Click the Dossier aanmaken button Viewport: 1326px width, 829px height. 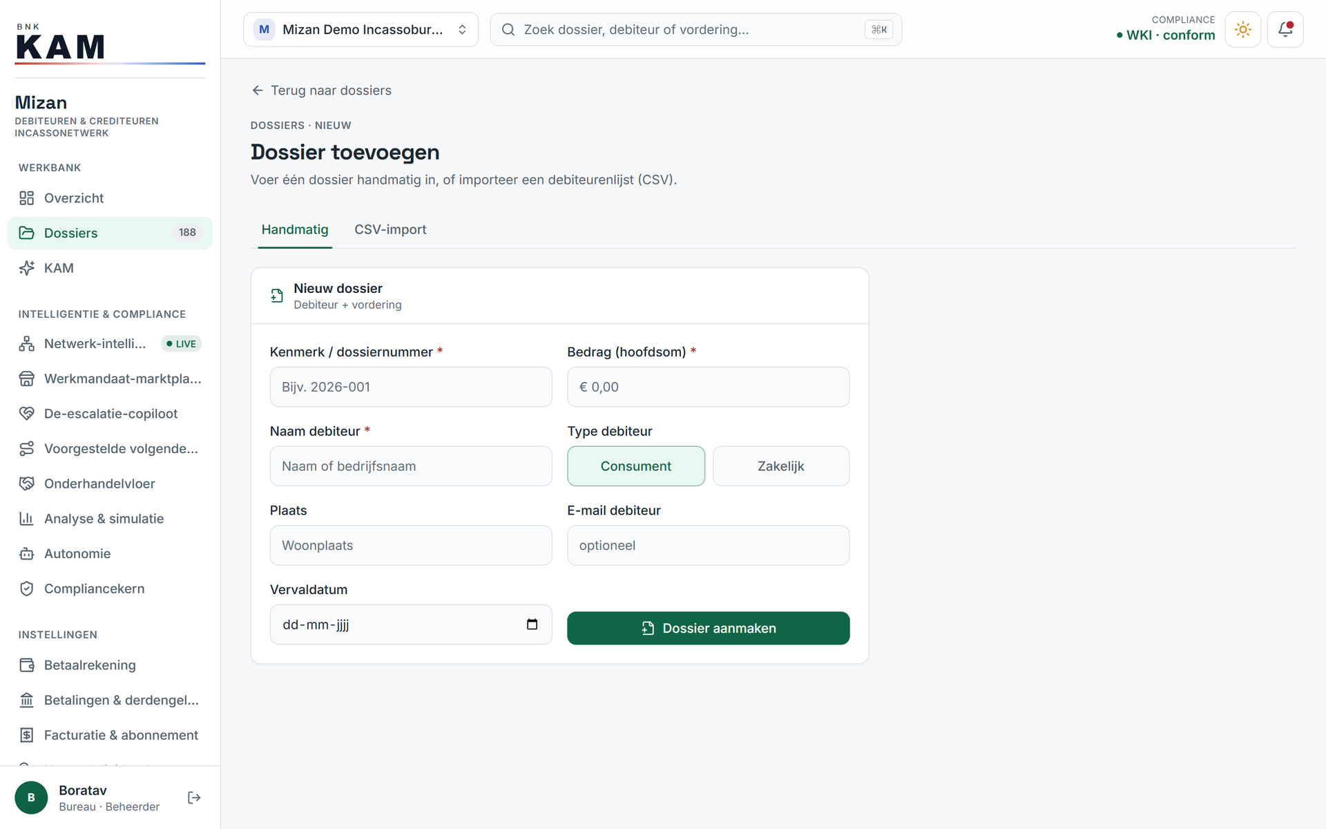[709, 628]
